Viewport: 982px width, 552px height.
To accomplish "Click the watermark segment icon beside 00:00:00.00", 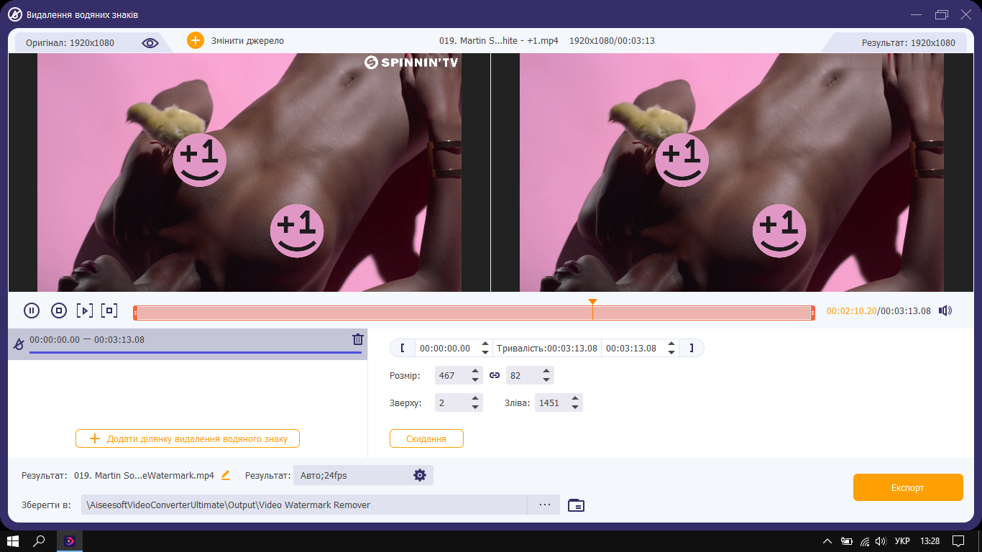I will click(x=19, y=345).
